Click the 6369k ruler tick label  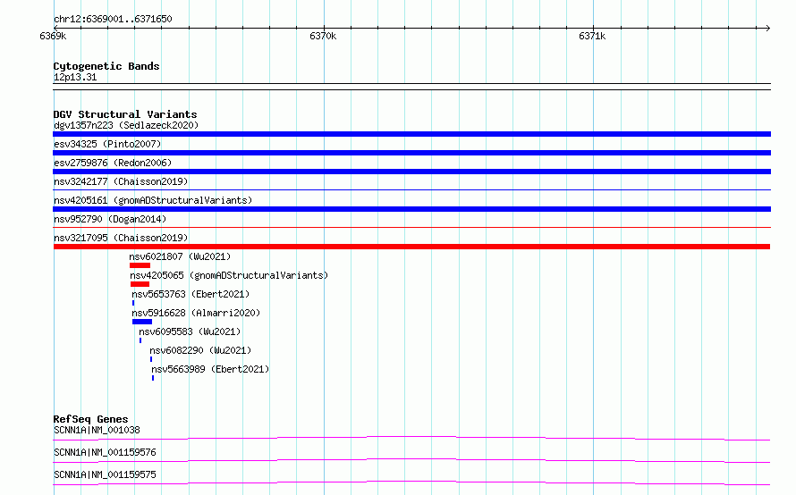pos(53,36)
